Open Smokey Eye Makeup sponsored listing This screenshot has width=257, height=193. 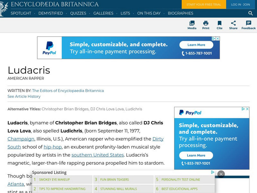click(x=62, y=179)
